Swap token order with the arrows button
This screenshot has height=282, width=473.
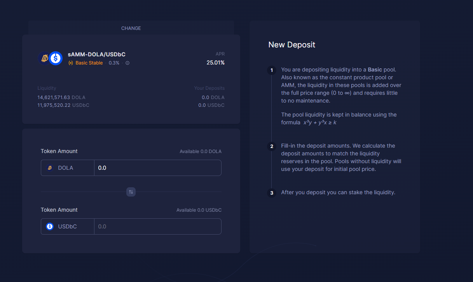[x=131, y=191]
